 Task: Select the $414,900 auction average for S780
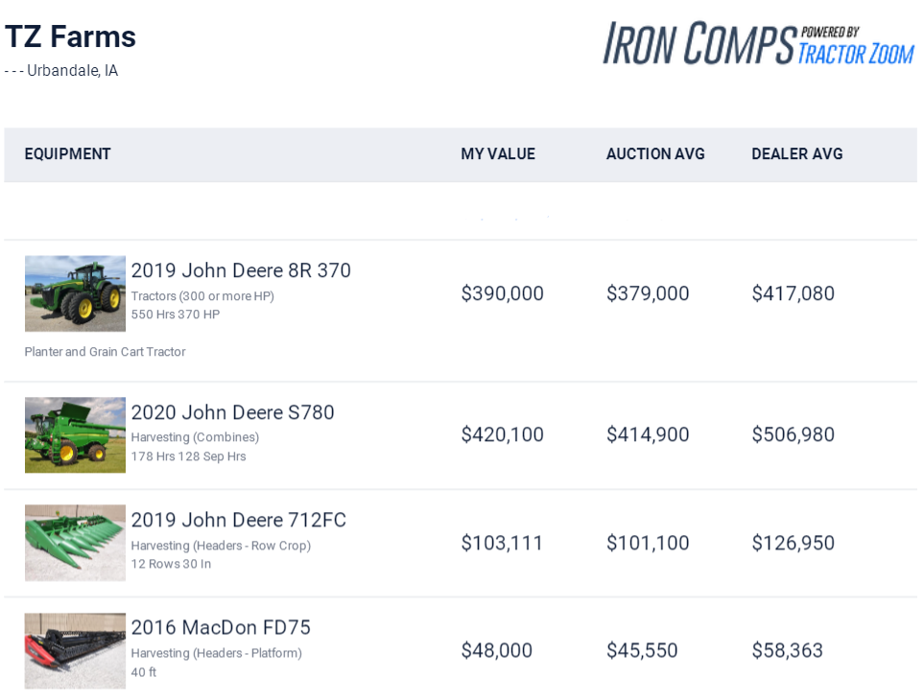click(648, 434)
